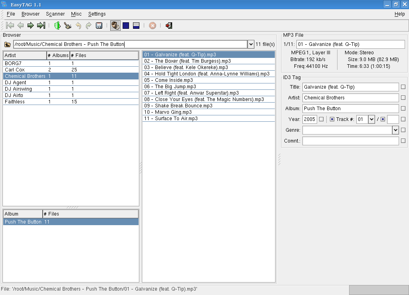The height and width of the screenshot is (295, 409).
Task: Open the Track # dropdown arrow
Action: coord(371,119)
